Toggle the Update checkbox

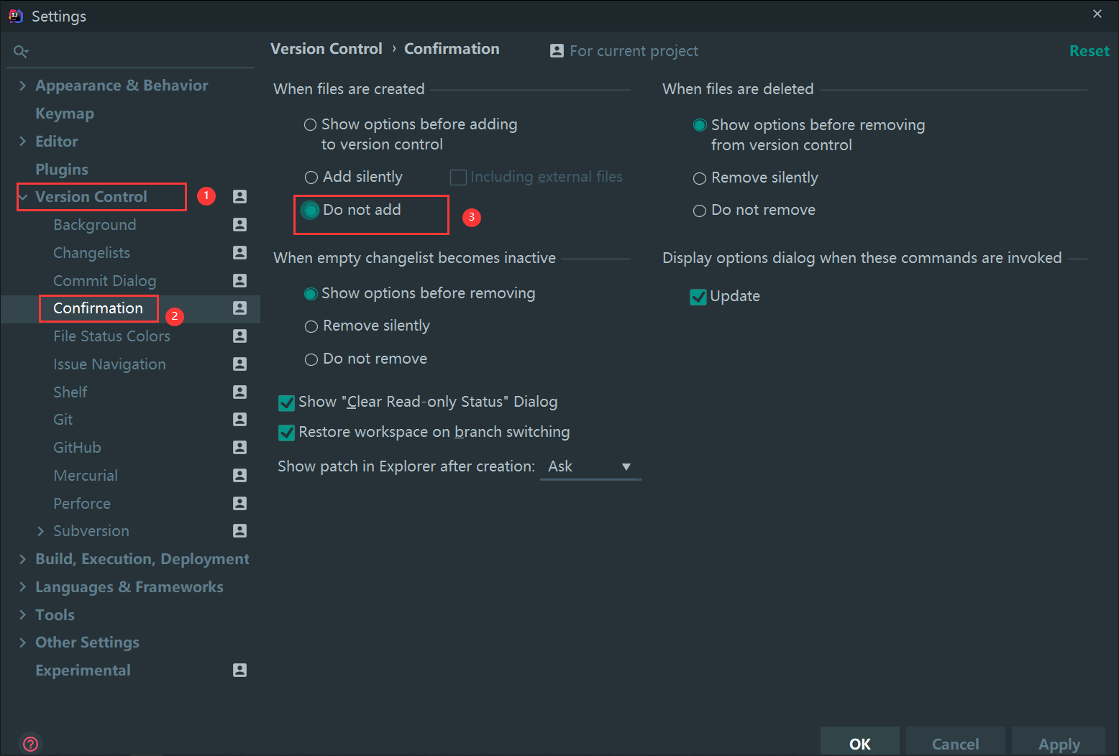point(698,297)
